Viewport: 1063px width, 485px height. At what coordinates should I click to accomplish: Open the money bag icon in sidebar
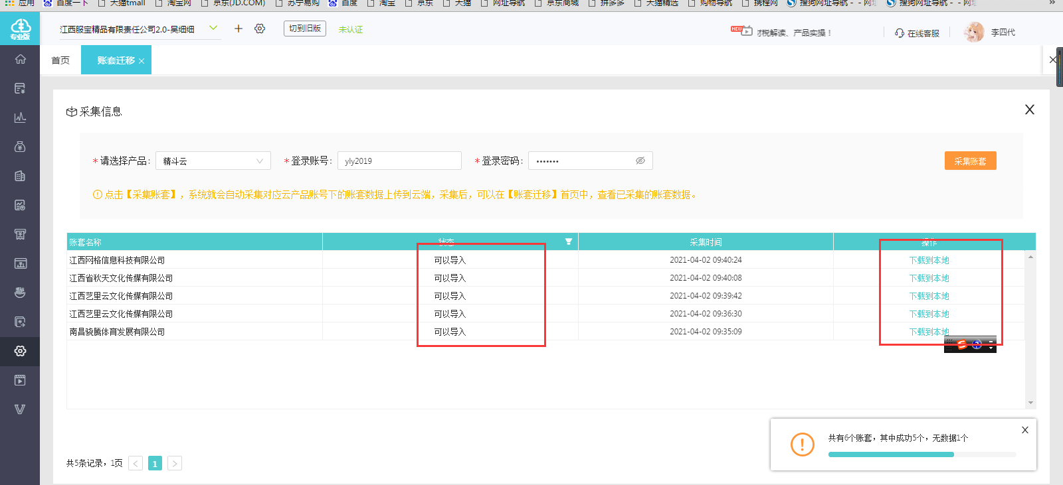(x=20, y=147)
